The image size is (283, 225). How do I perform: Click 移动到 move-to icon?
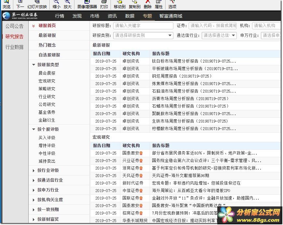pos(119,2)
